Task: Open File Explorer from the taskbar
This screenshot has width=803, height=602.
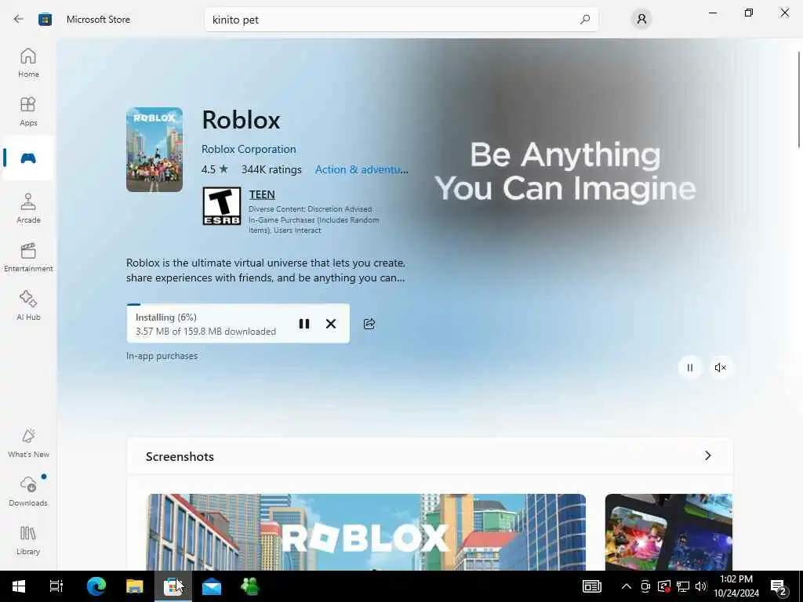Action: pos(135,586)
